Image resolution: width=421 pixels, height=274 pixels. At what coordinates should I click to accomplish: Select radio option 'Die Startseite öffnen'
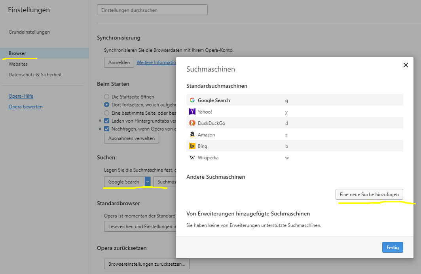point(106,96)
